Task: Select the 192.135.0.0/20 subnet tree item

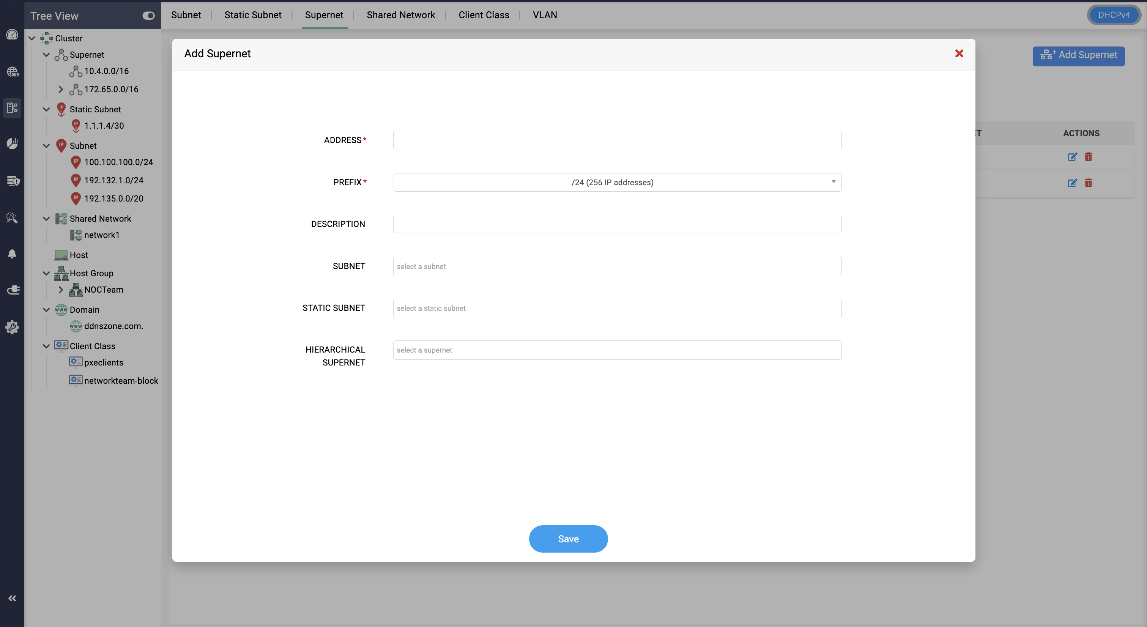Action: tap(113, 198)
